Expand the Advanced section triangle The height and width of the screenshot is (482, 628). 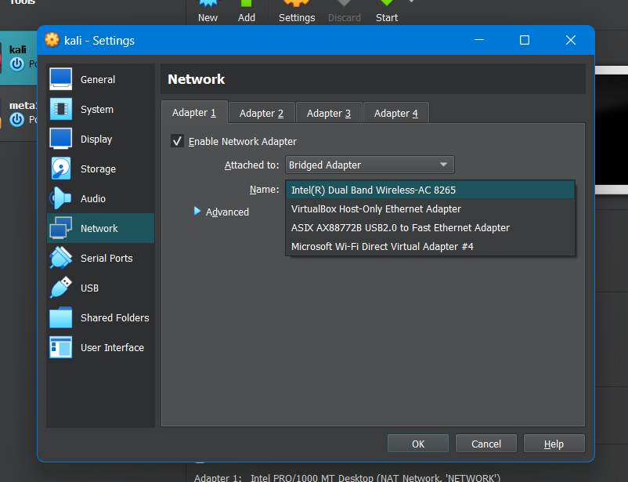tap(197, 211)
